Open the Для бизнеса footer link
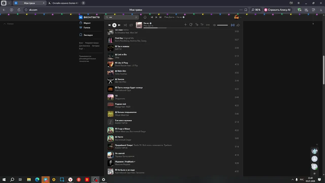Image resolution: width=325 pixels, height=183 pixels. (x=84, y=46)
